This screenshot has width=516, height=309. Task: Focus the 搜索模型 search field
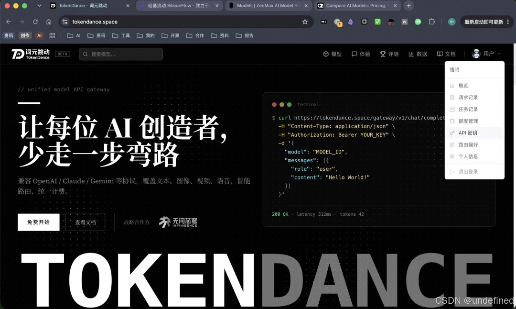pos(121,54)
